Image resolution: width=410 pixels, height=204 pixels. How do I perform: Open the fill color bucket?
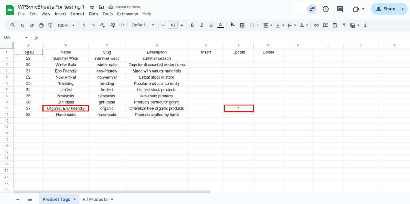click(x=232, y=25)
